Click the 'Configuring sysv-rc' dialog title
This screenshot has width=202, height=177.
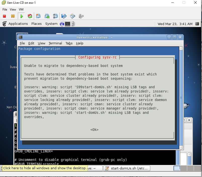(x=97, y=57)
